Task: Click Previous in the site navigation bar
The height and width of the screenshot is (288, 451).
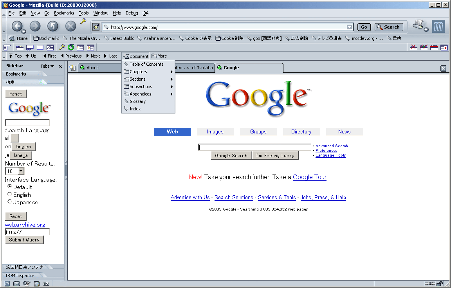Action: pyautogui.click(x=71, y=56)
